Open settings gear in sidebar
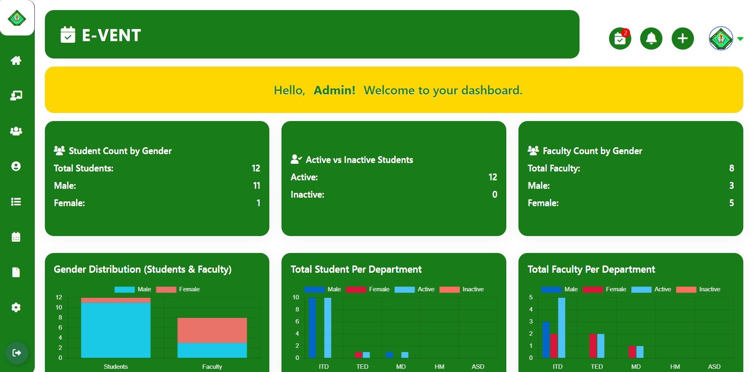This screenshot has height=372, width=753. [16, 307]
